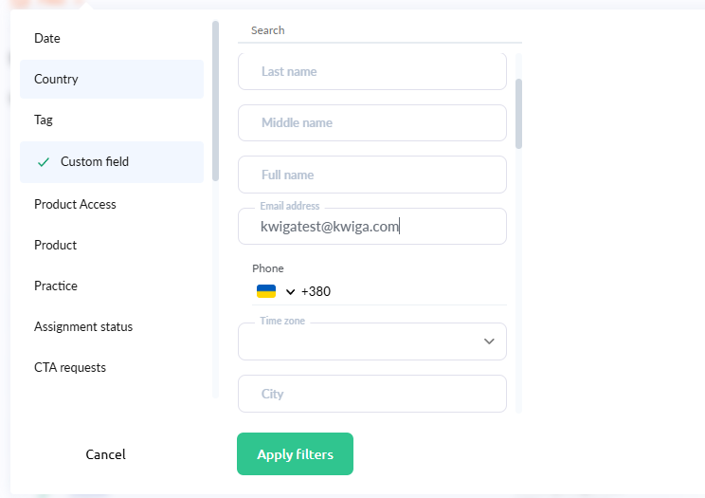Open the Product Access filter

pyautogui.click(x=75, y=204)
